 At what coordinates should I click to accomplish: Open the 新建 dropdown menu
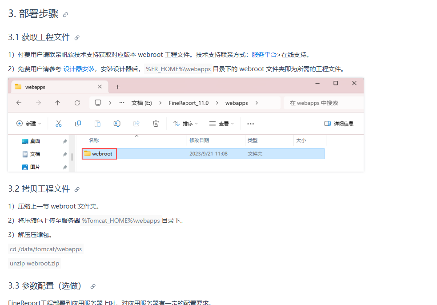point(29,124)
